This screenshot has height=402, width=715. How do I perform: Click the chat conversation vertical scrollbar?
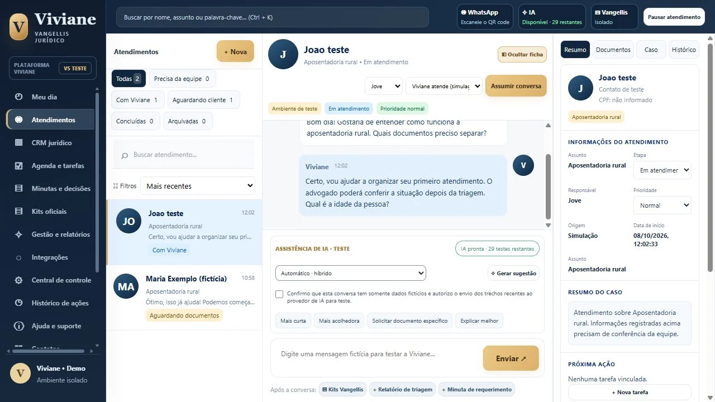pos(548,186)
